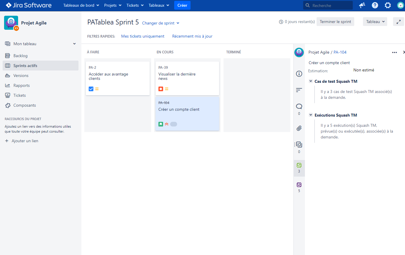405x255 pixels.
Task: Open the settings gear icon
Action: (x=388, y=5)
